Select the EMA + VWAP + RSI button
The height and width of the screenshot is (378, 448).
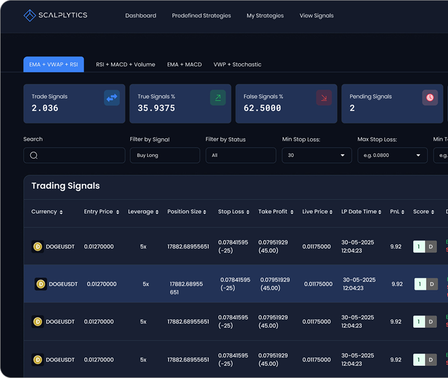[53, 64]
